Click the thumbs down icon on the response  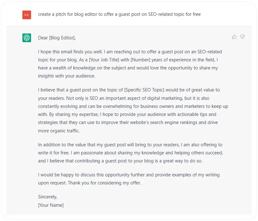click(242, 37)
